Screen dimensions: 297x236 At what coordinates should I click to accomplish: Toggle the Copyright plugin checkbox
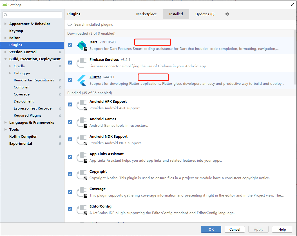(x=70, y=174)
